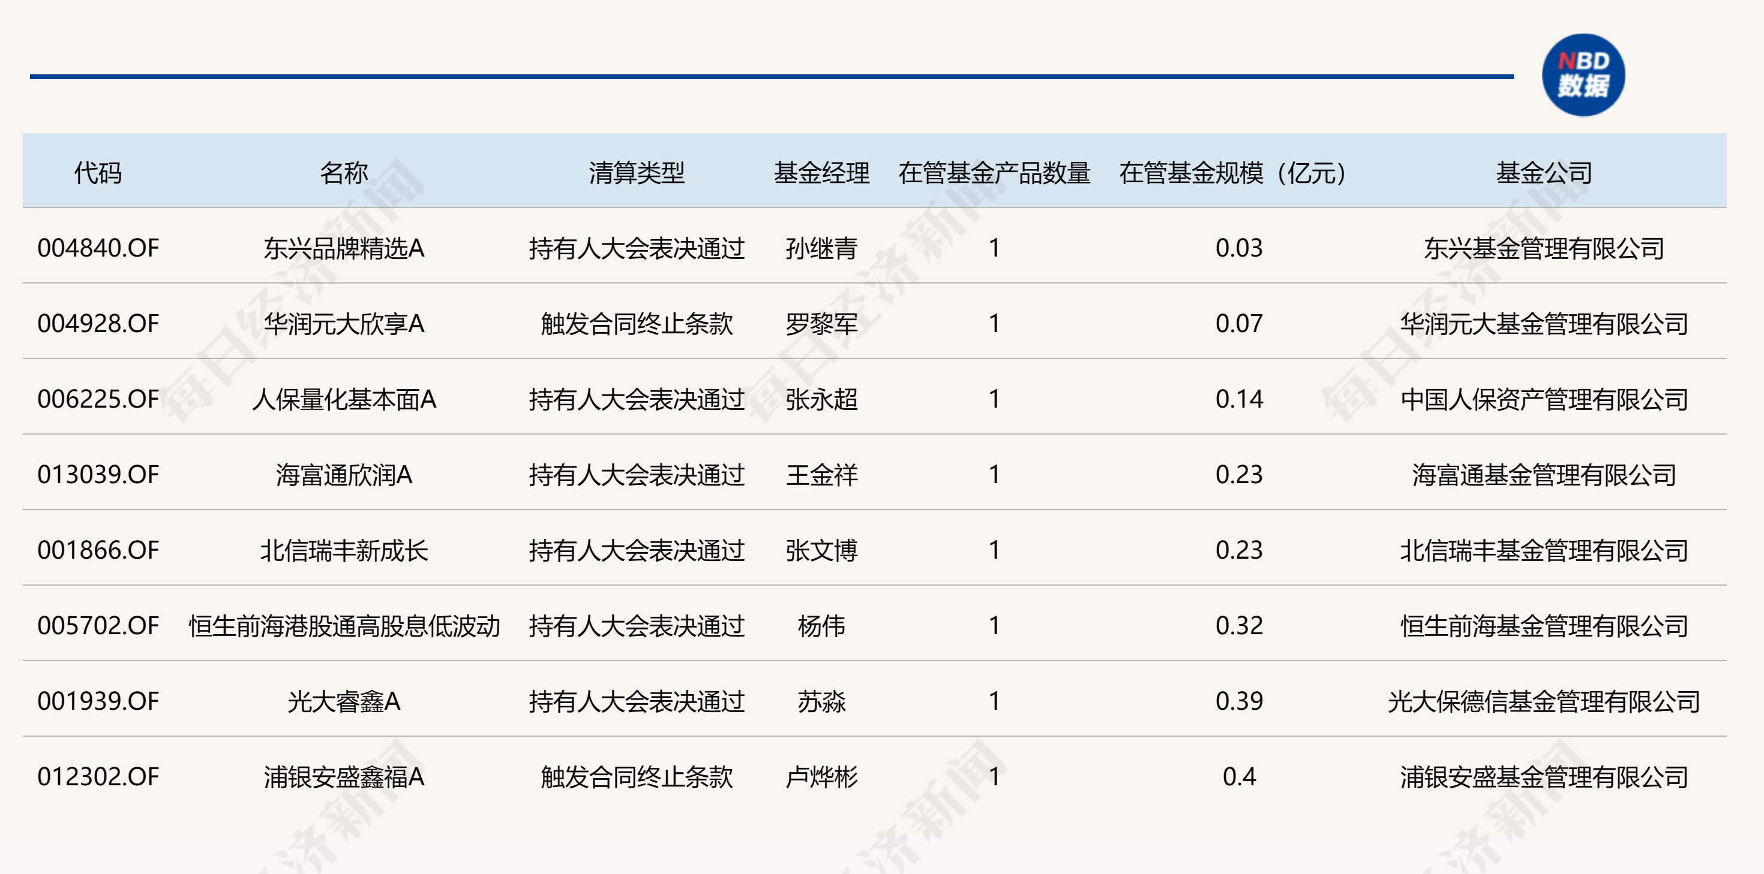
Task: Select the 在管基金产品数量 column header
Action: pyautogui.click(x=994, y=173)
